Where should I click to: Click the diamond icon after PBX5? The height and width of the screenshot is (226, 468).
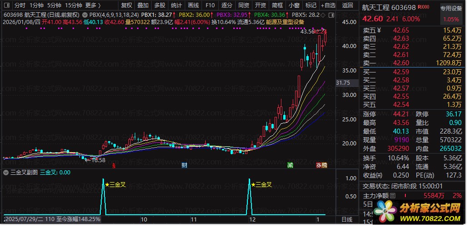[323, 14]
